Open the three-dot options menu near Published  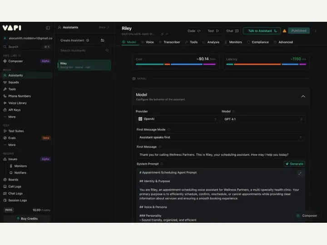click(x=316, y=31)
